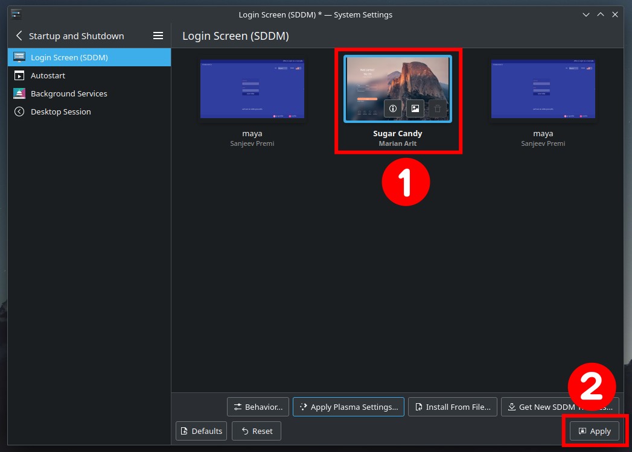Go back from Startup and Shutdown
Viewport: 632px width, 452px height.
(x=19, y=36)
